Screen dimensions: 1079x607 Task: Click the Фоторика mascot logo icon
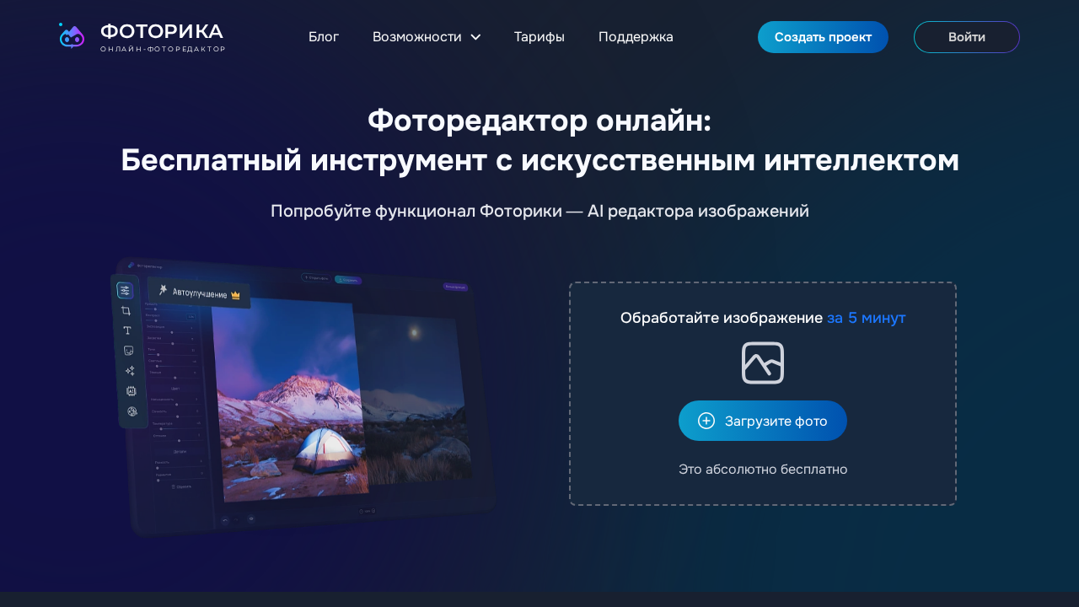coord(72,35)
